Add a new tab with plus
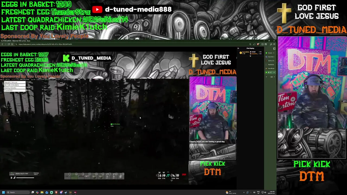Screen dimensions: 347x195 266,77
